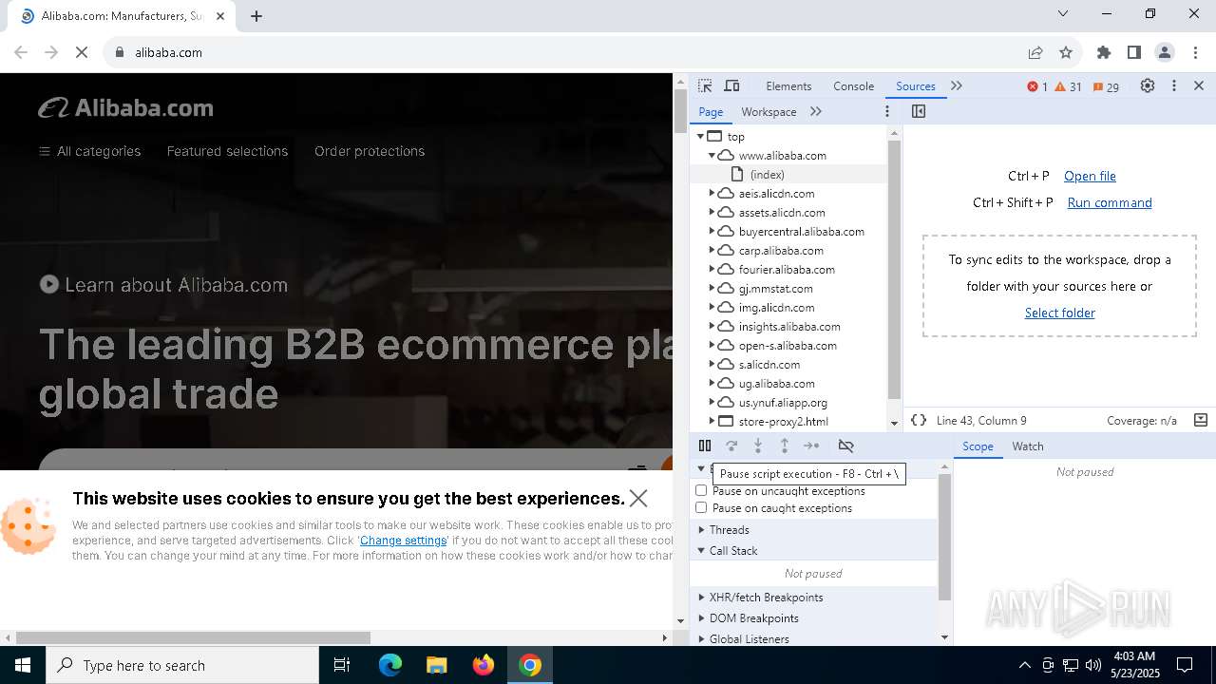The width and height of the screenshot is (1216, 684).
Task: Close the DevTools panel
Action: 1199,85
